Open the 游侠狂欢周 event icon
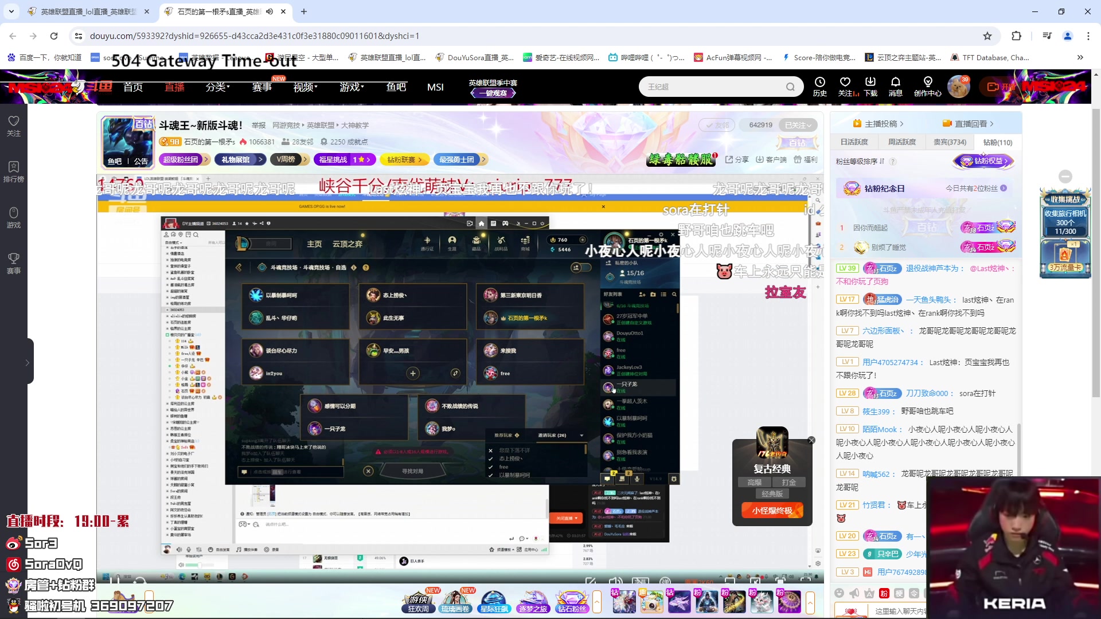This screenshot has width=1101, height=619. click(x=419, y=601)
